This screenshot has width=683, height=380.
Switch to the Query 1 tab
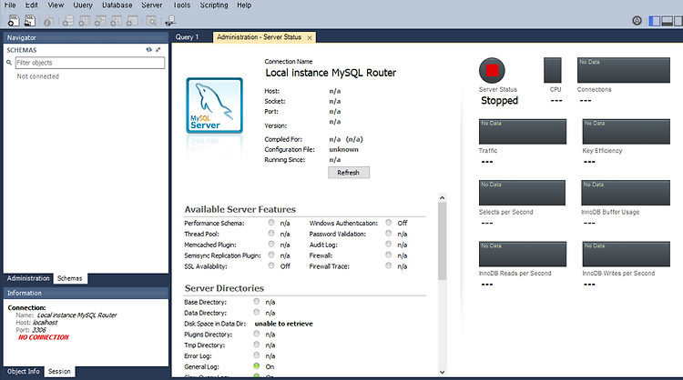click(x=187, y=37)
